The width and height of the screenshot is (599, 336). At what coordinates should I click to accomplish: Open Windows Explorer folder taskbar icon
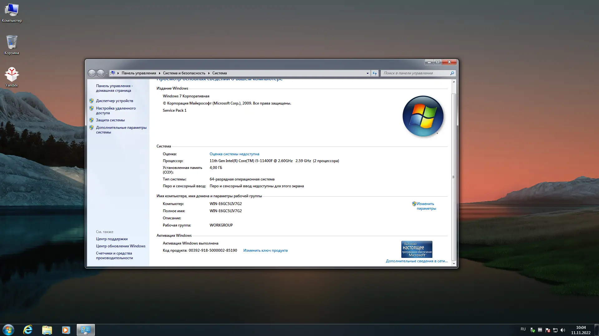pyautogui.click(x=47, y=330)
